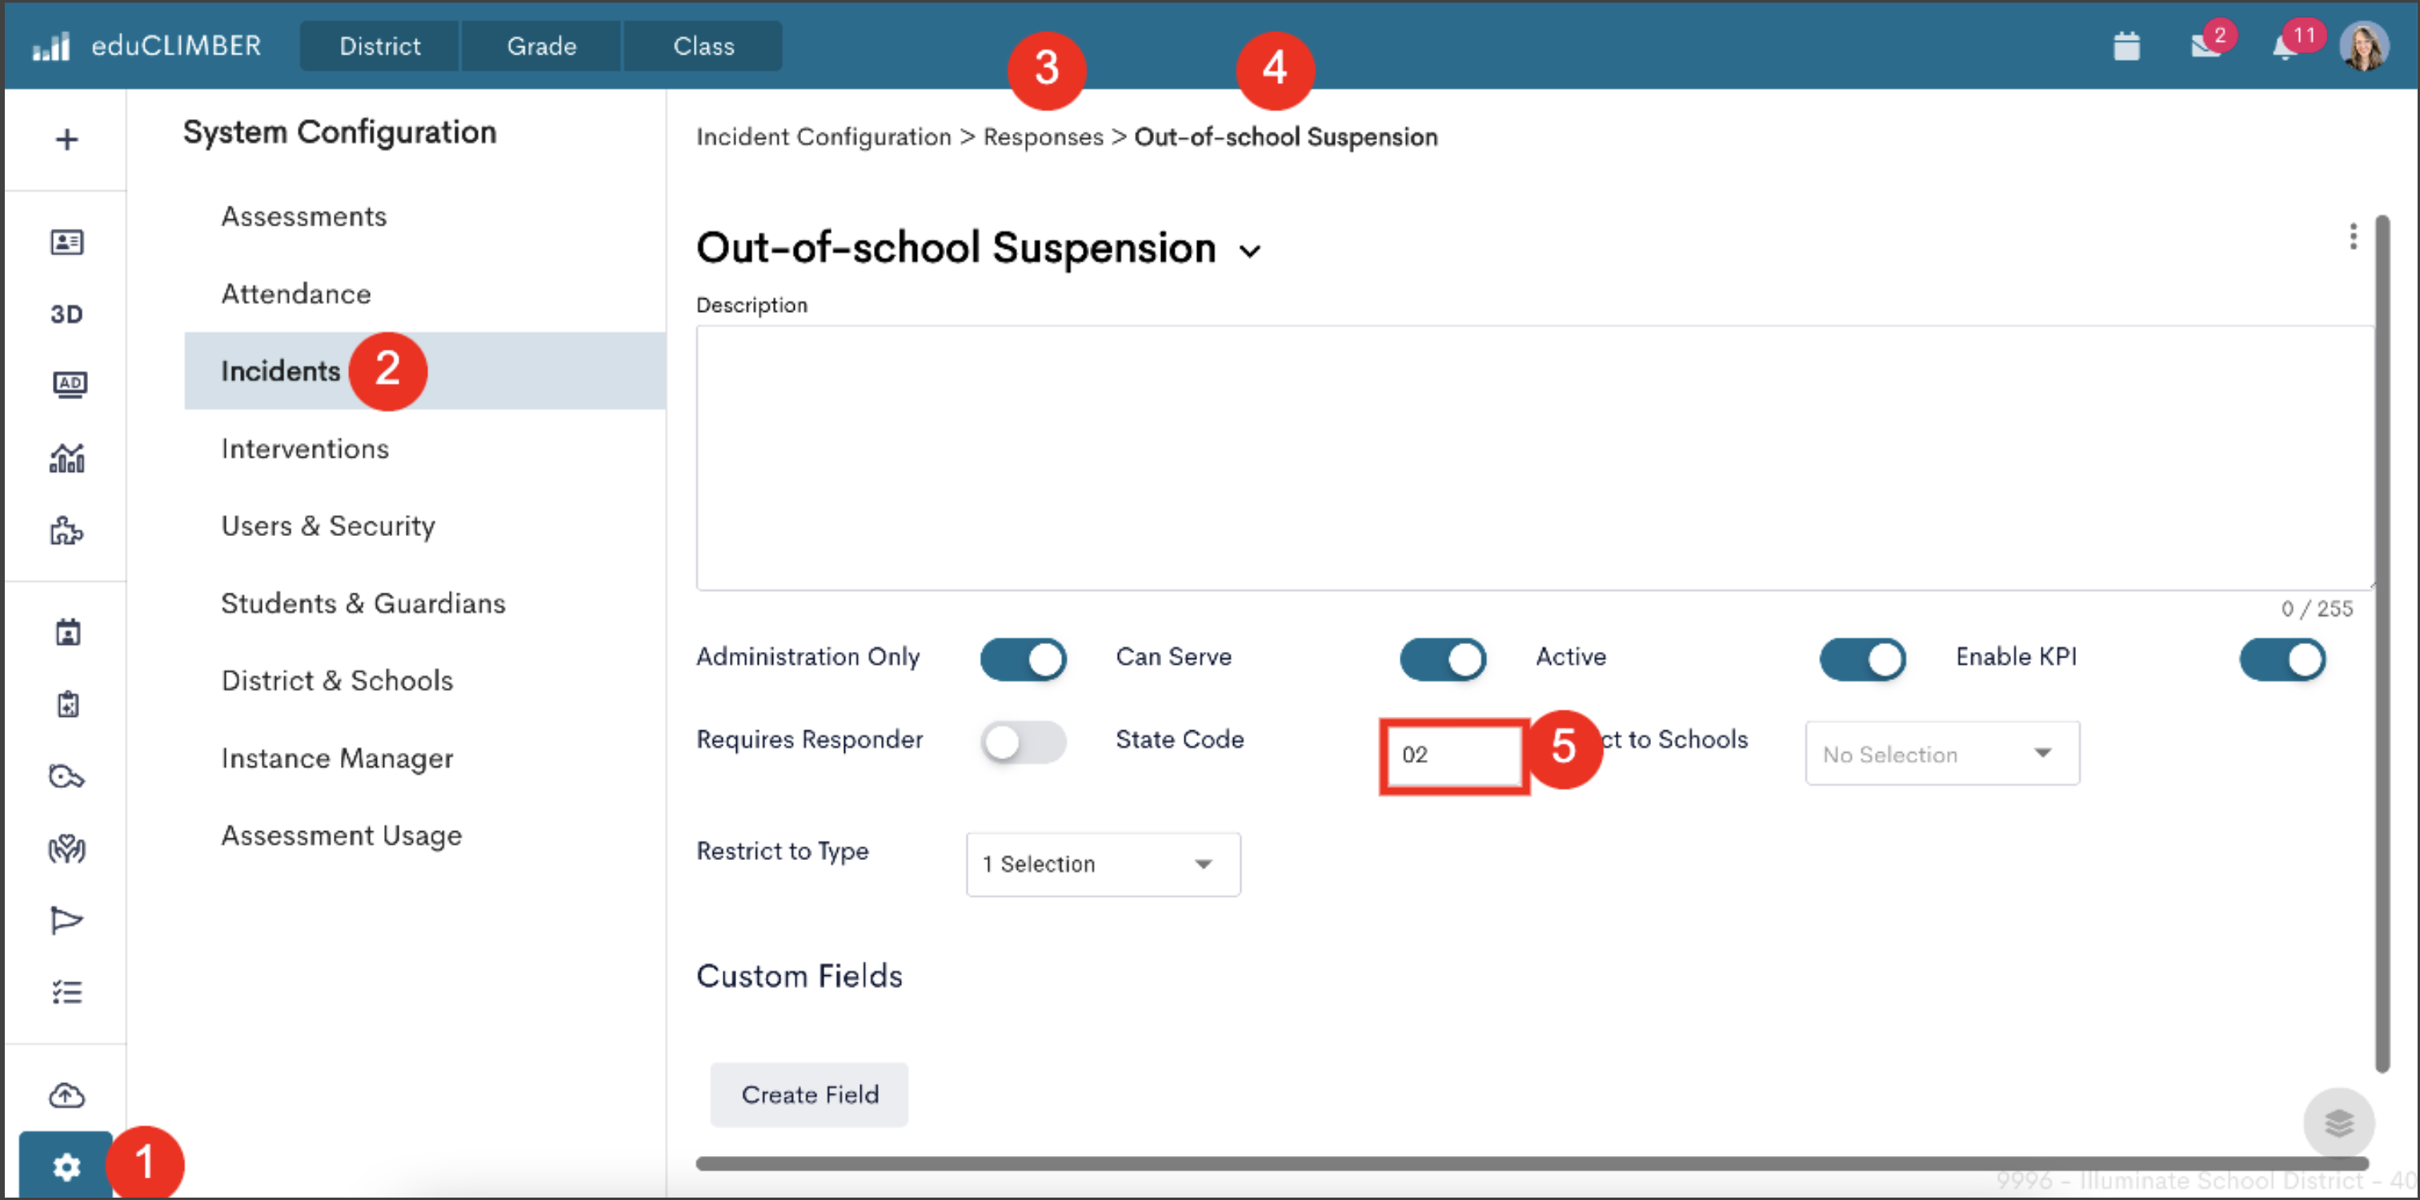Switch to the Grade tab

click(541, 46)
